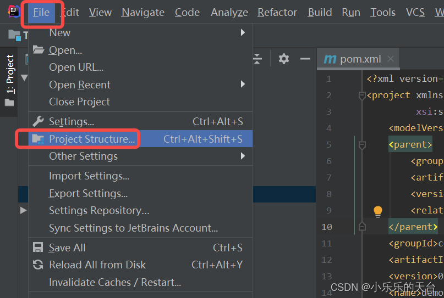Click the folder icon on Project sidebar
Image resolution: width=444 pixels, height=298 pixels.
coord(9,102)
